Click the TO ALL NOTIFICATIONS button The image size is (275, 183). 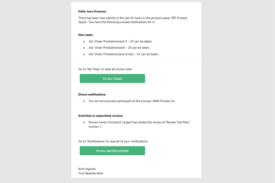point(112,151)
